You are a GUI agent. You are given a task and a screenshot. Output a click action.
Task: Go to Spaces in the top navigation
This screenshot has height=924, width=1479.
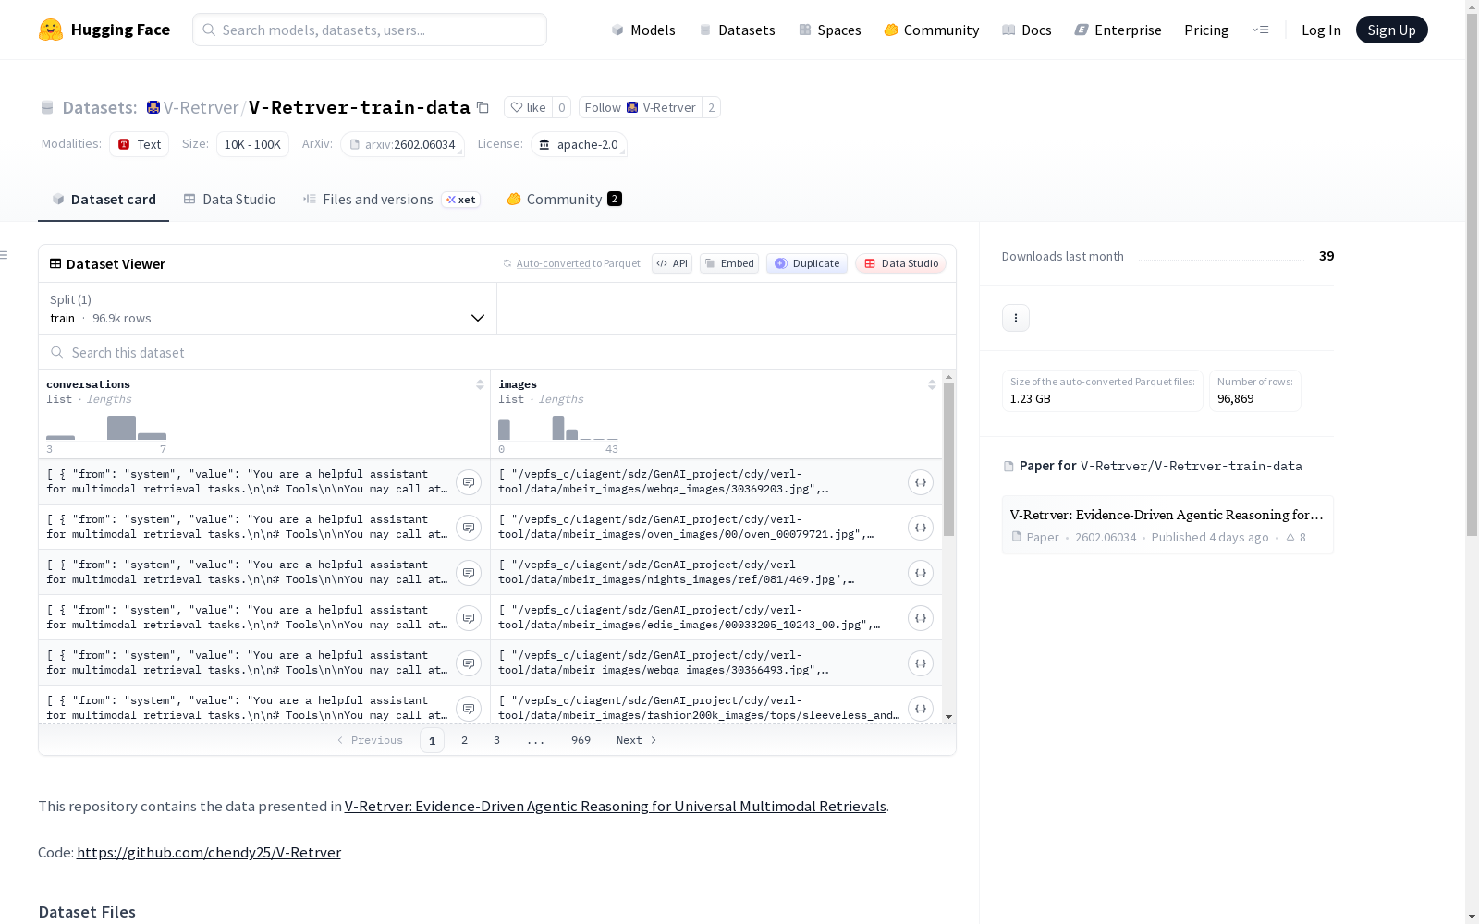830,30
